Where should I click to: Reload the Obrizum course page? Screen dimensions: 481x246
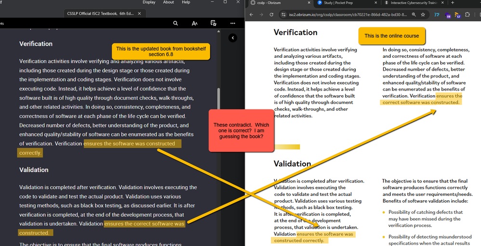pyautogui.click(x=272, y=15)
